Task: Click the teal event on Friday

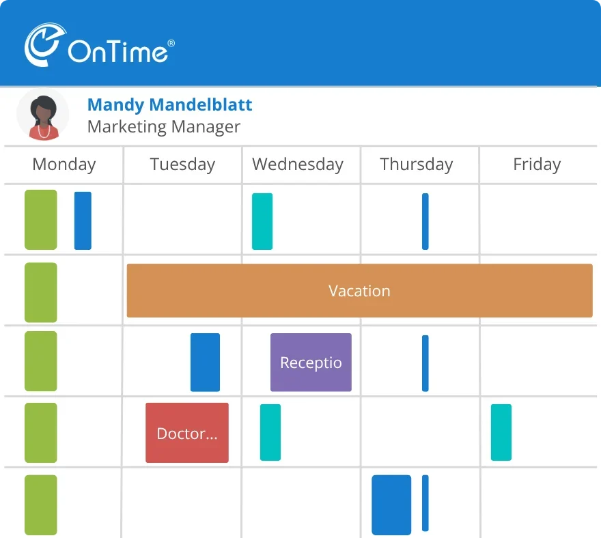Action: tap(501, 432)
